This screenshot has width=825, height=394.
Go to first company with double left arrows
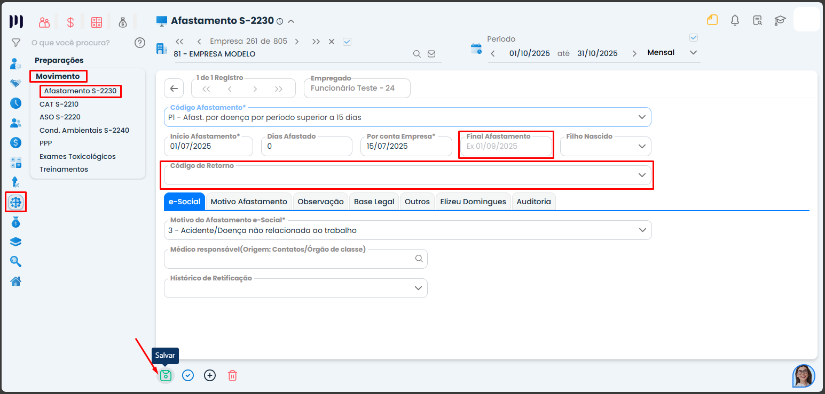[179, 42]
